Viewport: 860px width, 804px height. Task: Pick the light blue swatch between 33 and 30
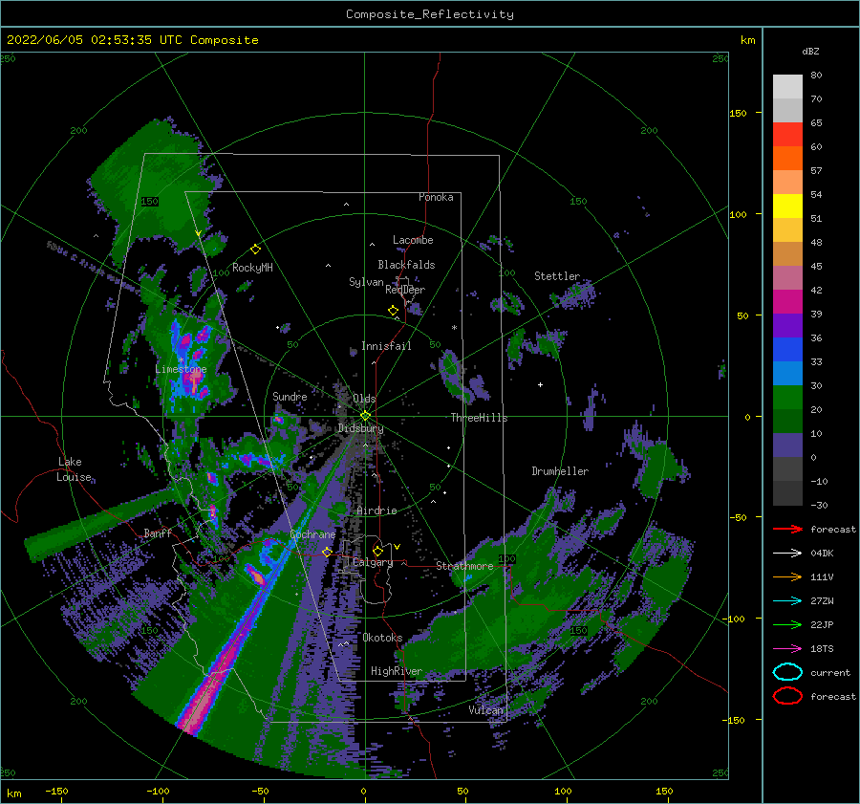[x=787, y=373]
